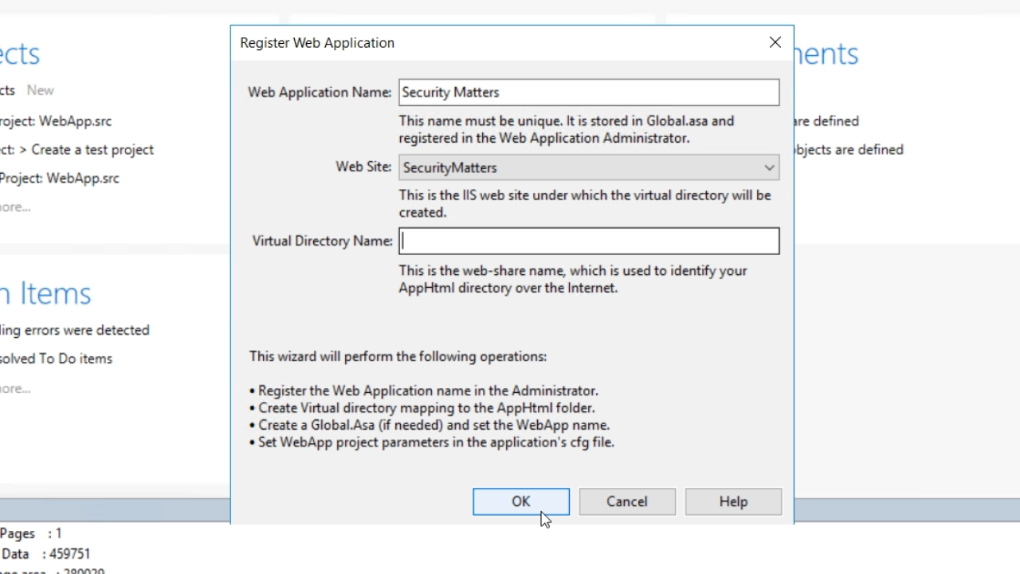Viewport: 1020px width, 574px height.
Task: Click the Web Application Name label
Action: 319,92
